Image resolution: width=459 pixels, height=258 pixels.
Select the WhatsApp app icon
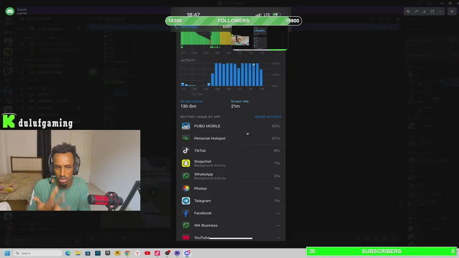coord(186,176)
